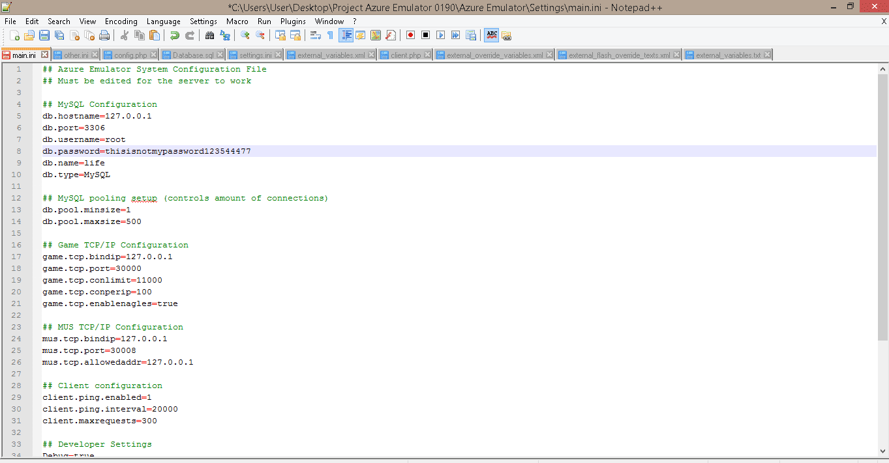Click the Zoom Out magnifier icon
This screenshot has width=889, height=463.
click(x=260, y=35)
